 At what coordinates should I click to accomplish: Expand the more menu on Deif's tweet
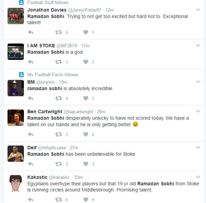[x=198, y=148]
